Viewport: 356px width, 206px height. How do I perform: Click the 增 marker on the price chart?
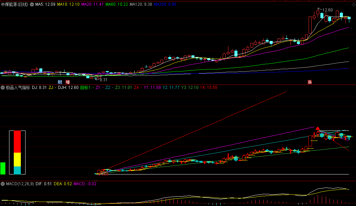click(68, 82)
